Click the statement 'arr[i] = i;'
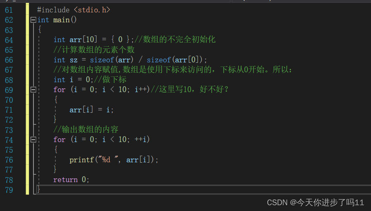 [92, 110]
